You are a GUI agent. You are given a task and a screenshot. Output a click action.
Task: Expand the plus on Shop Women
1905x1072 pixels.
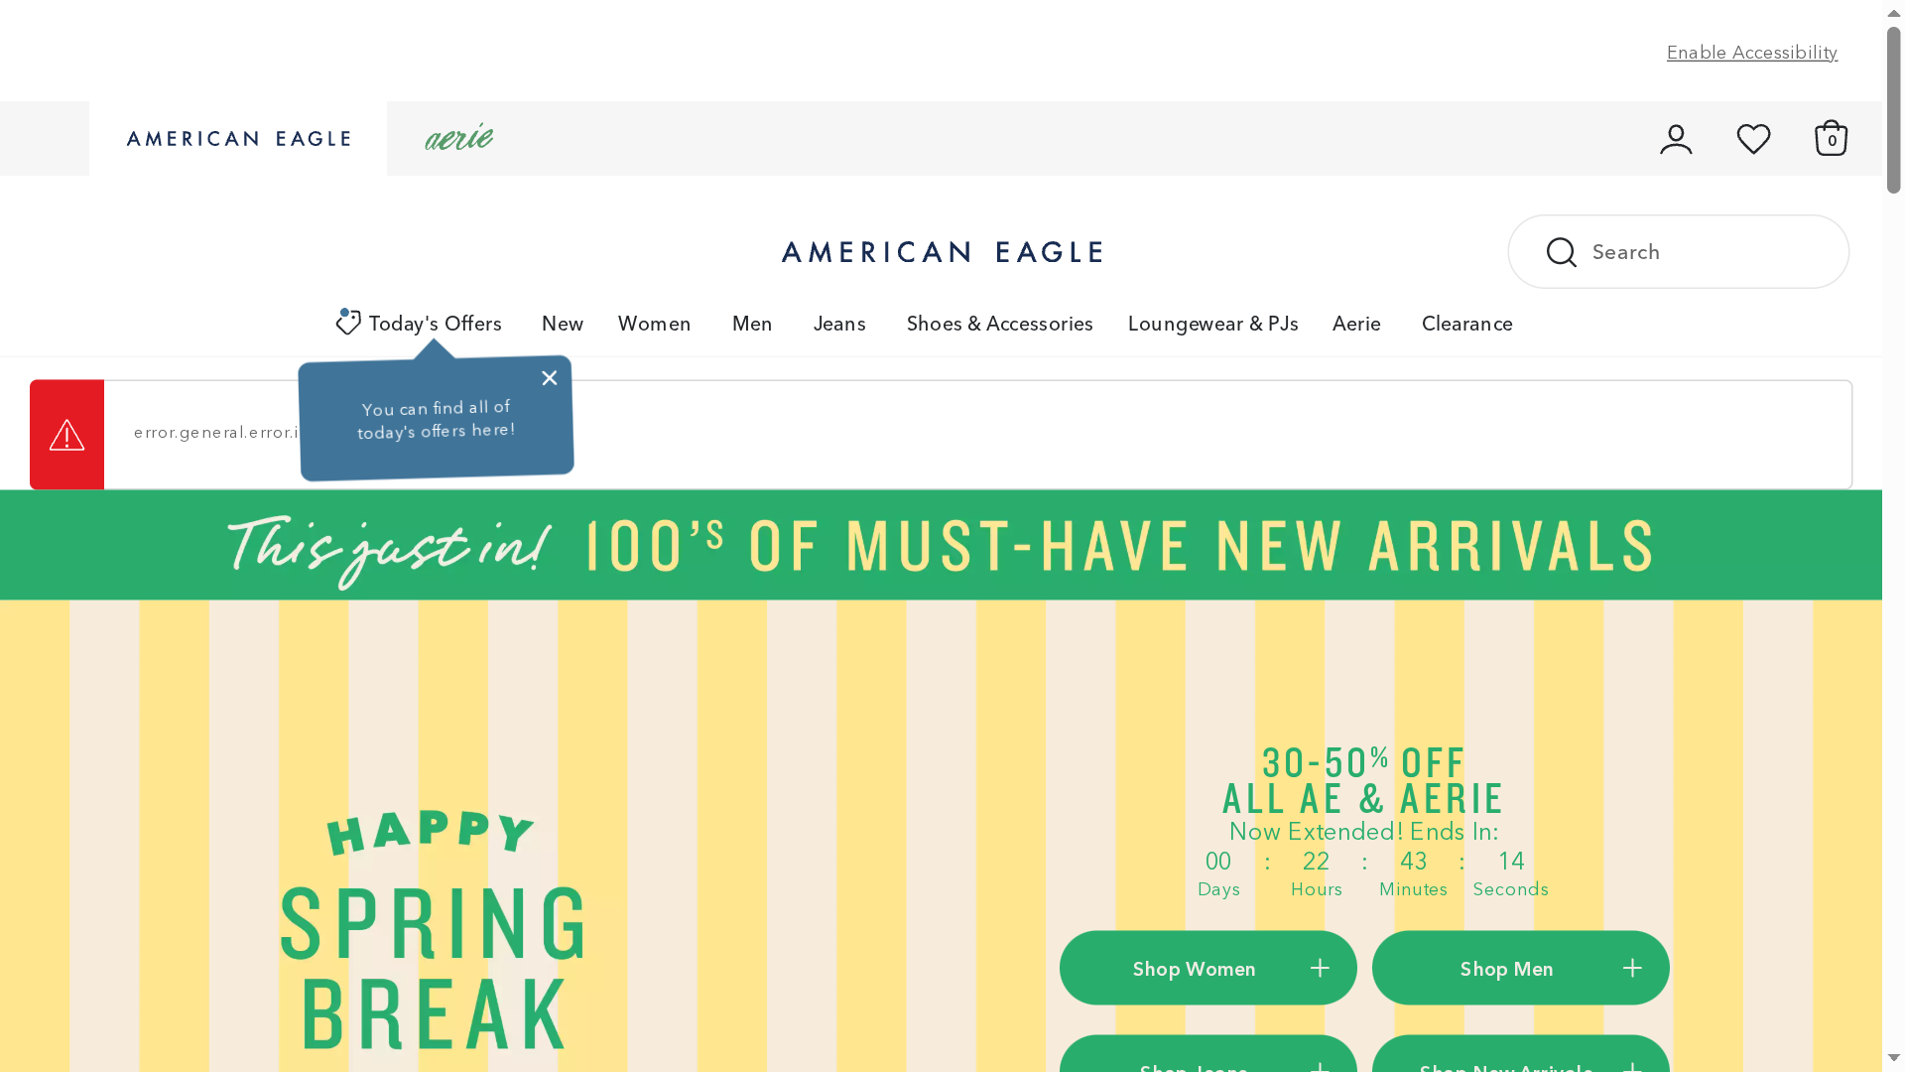coord(1320,968)
